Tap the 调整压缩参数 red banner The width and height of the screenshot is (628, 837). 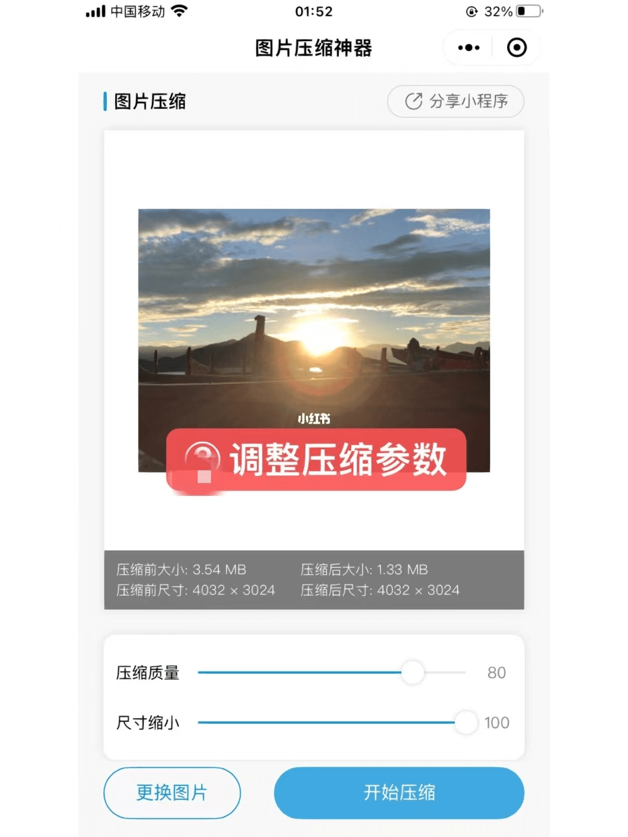(316, 459)
